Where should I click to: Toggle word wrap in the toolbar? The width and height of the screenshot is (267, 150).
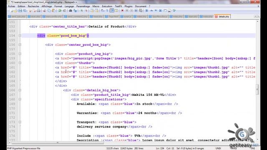click(x=103, y=11)
